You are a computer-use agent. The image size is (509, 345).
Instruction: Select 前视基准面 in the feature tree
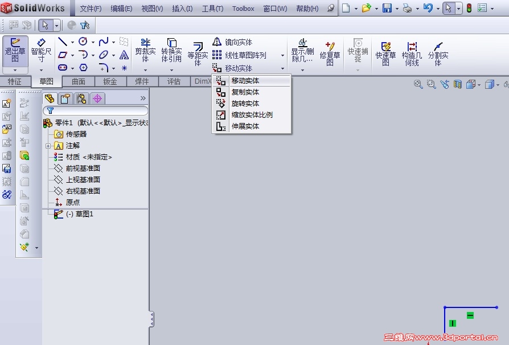tap(83, 169)
